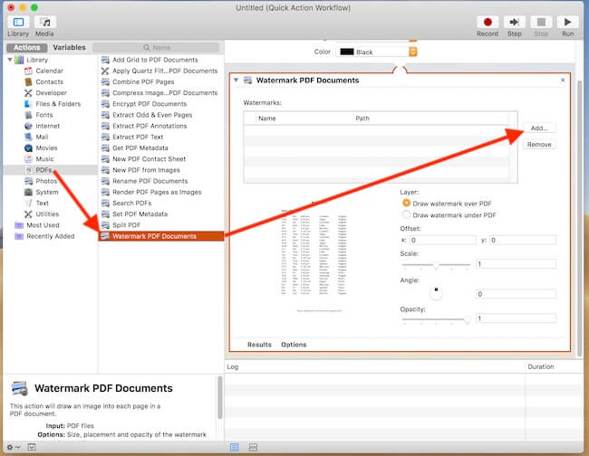Image resolution: width=589 pixels, height=456 pixels.
Task: Select the Watermark PDF Documents list action
Action: [161, 236]
